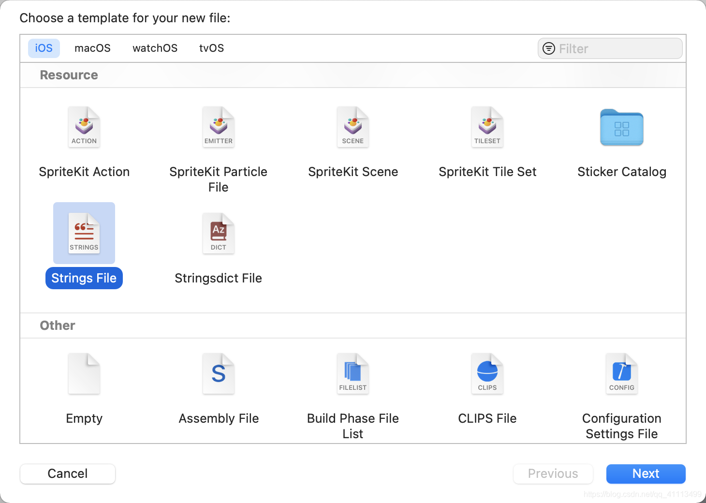Click the 'Other' section header
This screenshot has width=706, height=503.
(x=58, y=325)
